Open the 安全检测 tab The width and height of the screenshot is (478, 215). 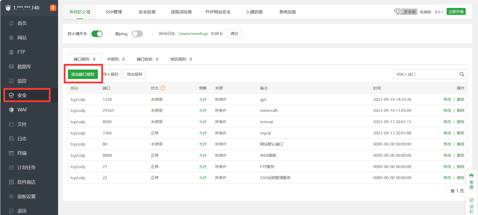coord(147,12)
